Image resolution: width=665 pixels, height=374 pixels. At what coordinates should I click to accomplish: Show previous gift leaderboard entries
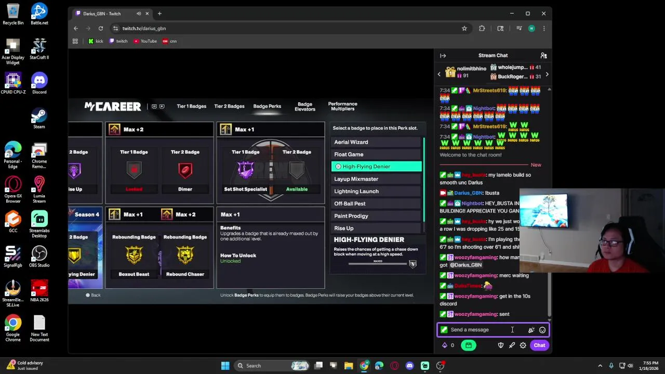coord(439,74)
